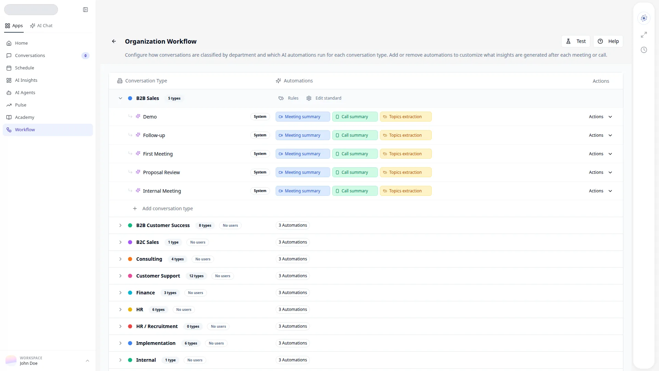
Task: Expand the HR / Recruitment group
Action: pos(120,326)
